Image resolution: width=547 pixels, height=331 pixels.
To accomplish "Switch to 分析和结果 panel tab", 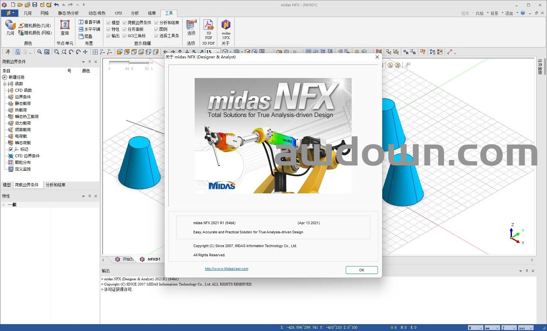I will [55, 185].
